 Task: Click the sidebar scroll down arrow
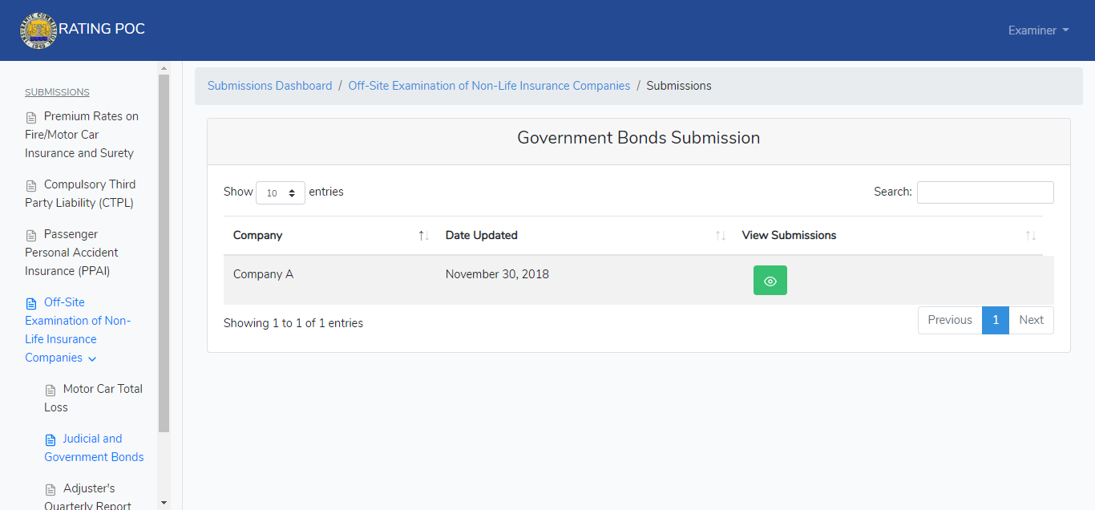click(x=164, y=503)
